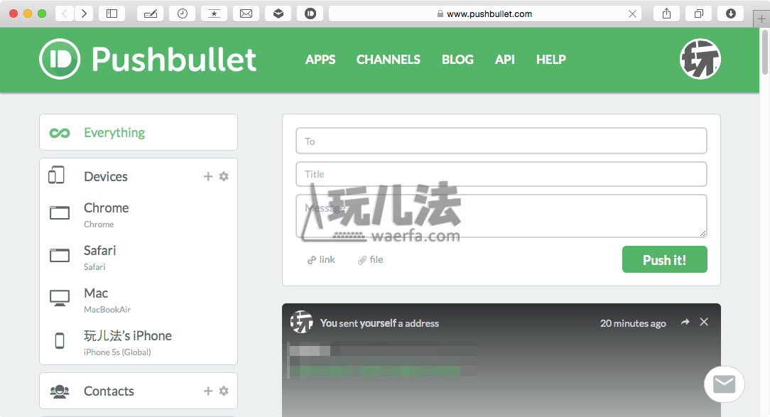
Task: Open the history clock toolbar button
Action: (x=182, y=13)
